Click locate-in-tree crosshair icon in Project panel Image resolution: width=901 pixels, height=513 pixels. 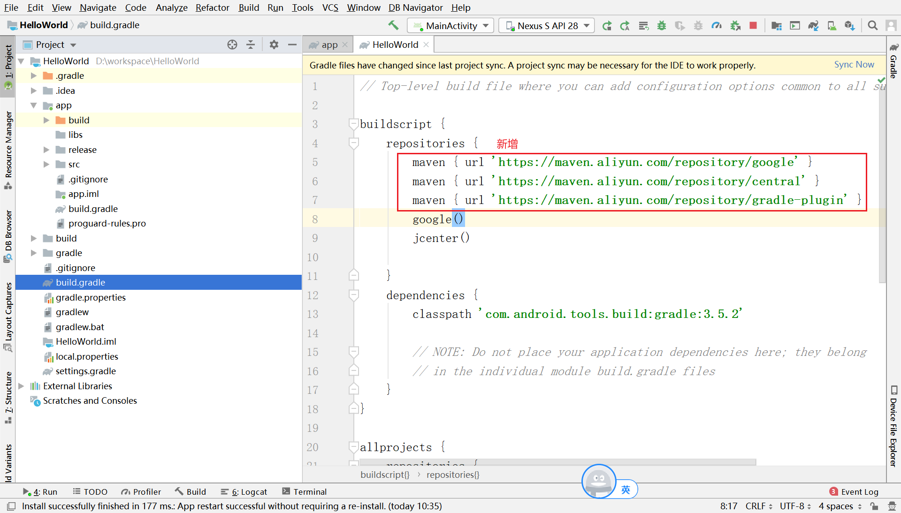(232, 45)
